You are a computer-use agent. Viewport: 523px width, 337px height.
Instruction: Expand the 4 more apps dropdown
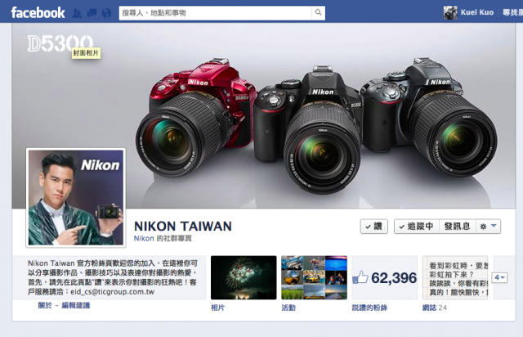coord(499,277)
